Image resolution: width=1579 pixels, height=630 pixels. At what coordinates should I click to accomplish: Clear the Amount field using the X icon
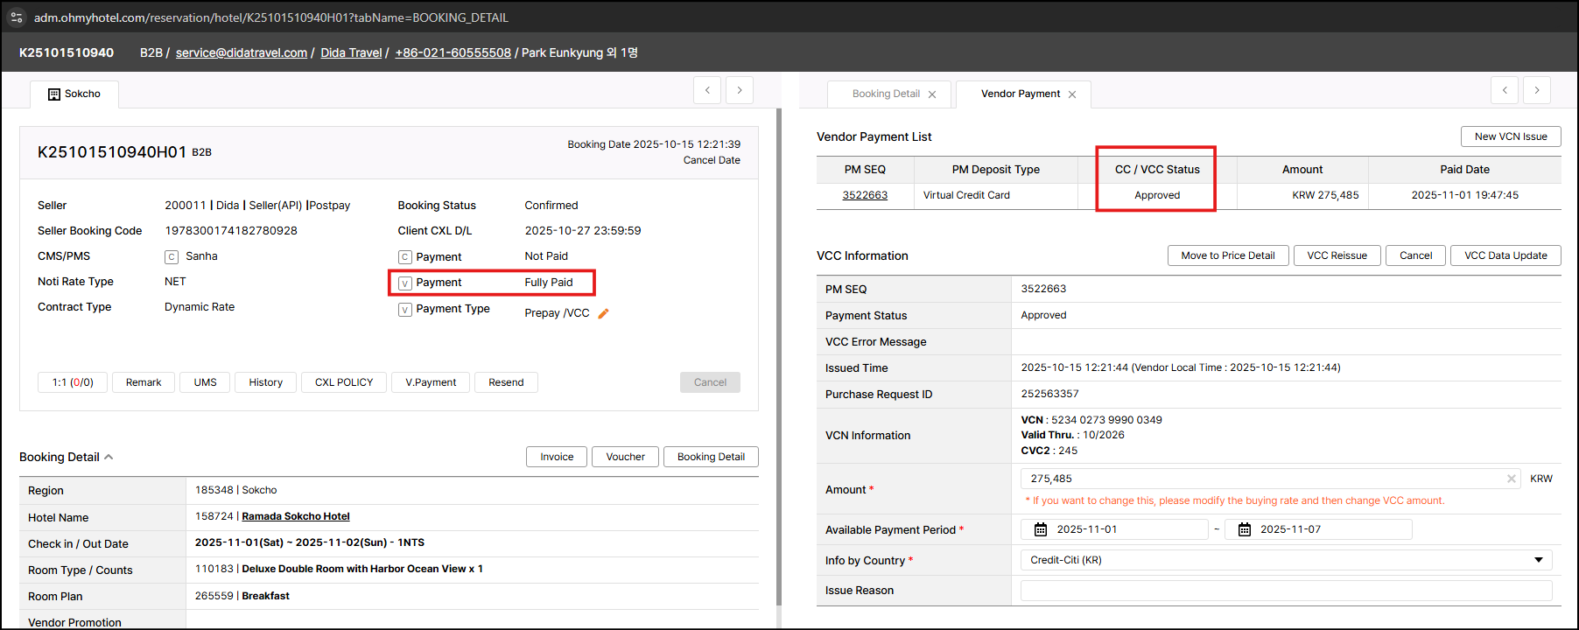[1511, 479]
